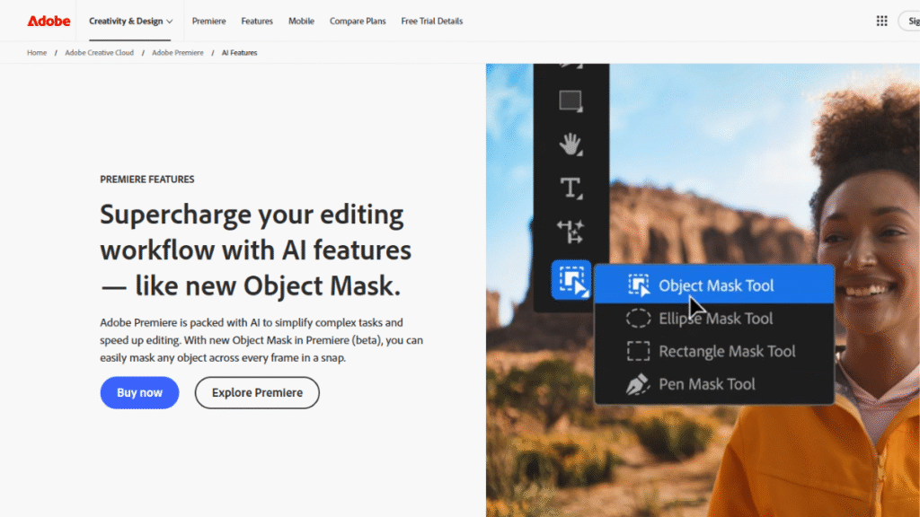Select the Track Select tool icon
Viewport: 920px width, 517px height.
point(571,233)
